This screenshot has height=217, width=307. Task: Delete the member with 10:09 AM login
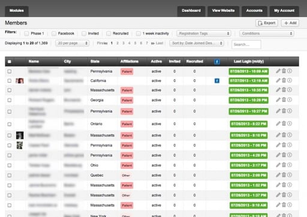coord(284,71)
